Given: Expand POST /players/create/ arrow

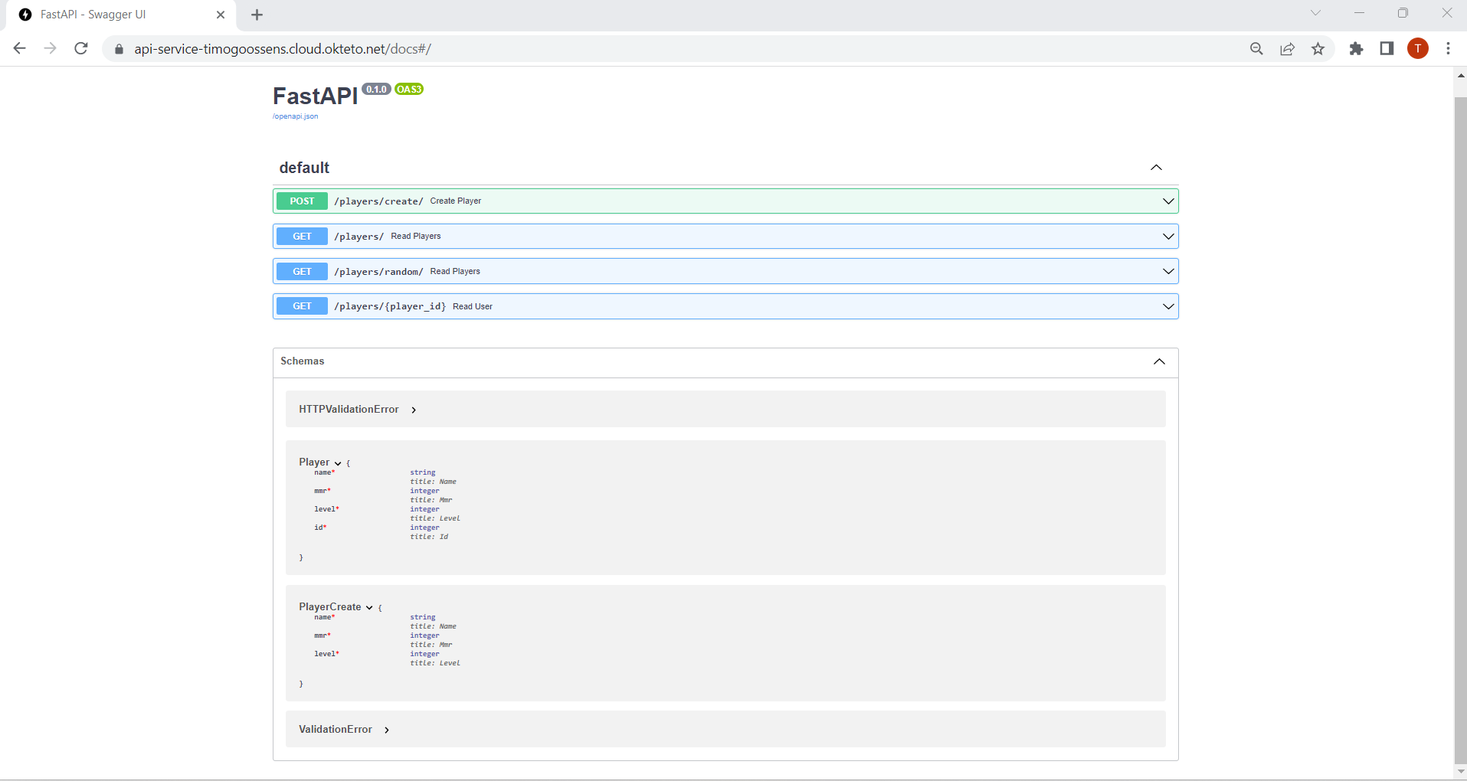Looking at the screenshot, I should pyautogui.click(x=1168, y=201).
